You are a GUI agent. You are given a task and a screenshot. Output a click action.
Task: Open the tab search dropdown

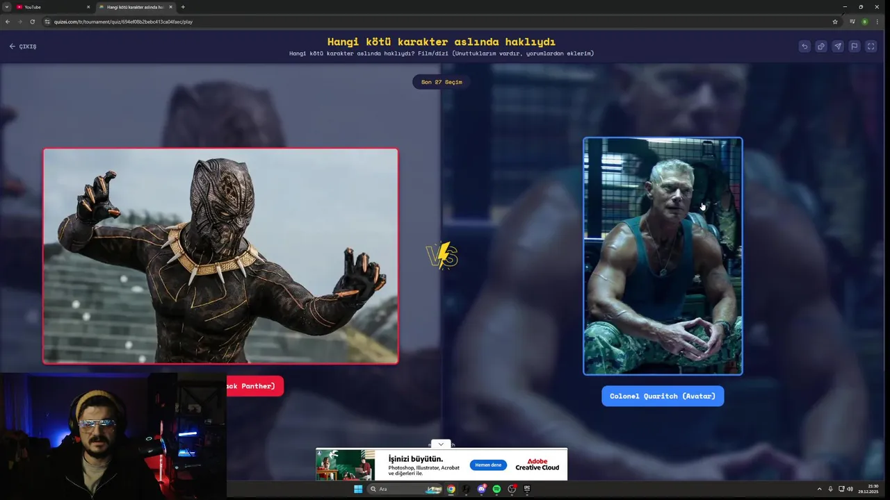[6, 7]
